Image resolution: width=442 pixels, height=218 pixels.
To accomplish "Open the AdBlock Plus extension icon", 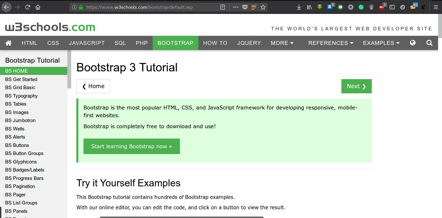I will [x=382, y=7].
